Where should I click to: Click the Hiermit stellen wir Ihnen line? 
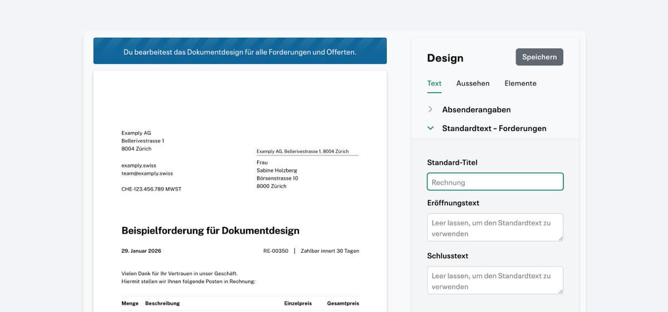pyautogui.click(x=188, y=281)
